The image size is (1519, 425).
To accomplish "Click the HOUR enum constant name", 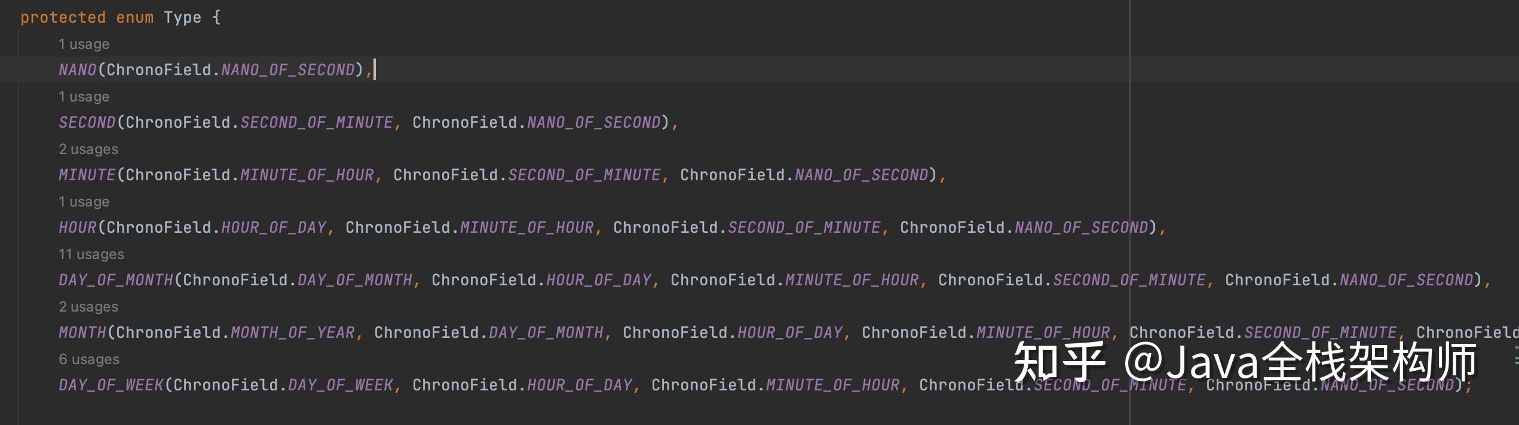I will coord(77,227).
